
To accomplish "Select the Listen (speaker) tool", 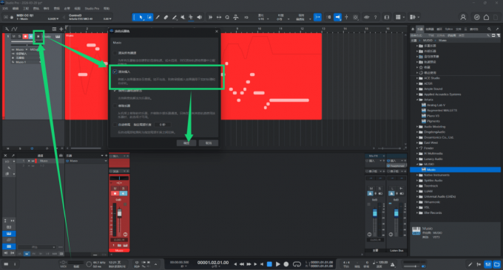I will (x=199, y=17).
